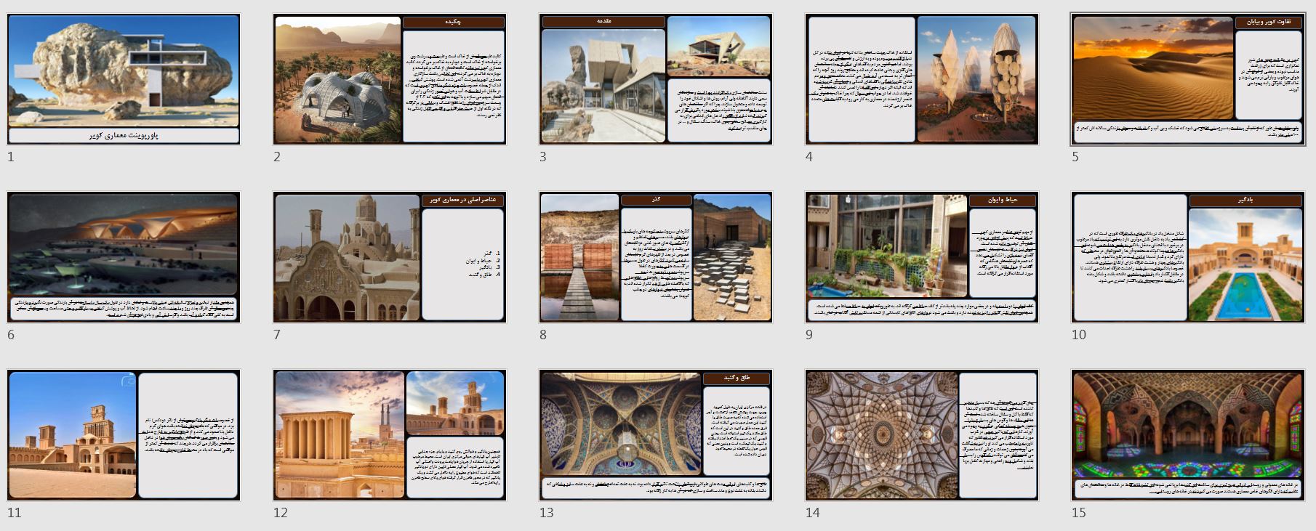This screenshot has width=1316, height=531.
Task: Select slide 13 titled طاق و گنبد
Action: click(x=656, y=435)
